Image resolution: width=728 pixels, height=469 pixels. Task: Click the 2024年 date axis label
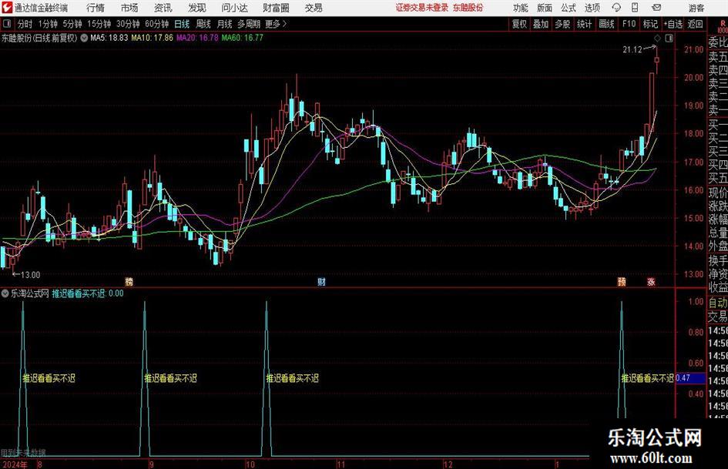tap(14, 464)
